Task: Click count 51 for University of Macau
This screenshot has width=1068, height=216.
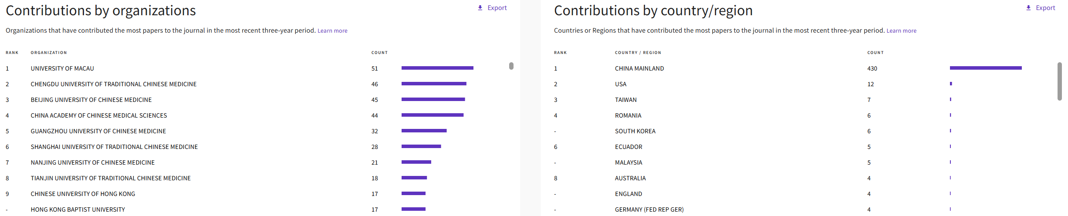Action: (375, 68)
